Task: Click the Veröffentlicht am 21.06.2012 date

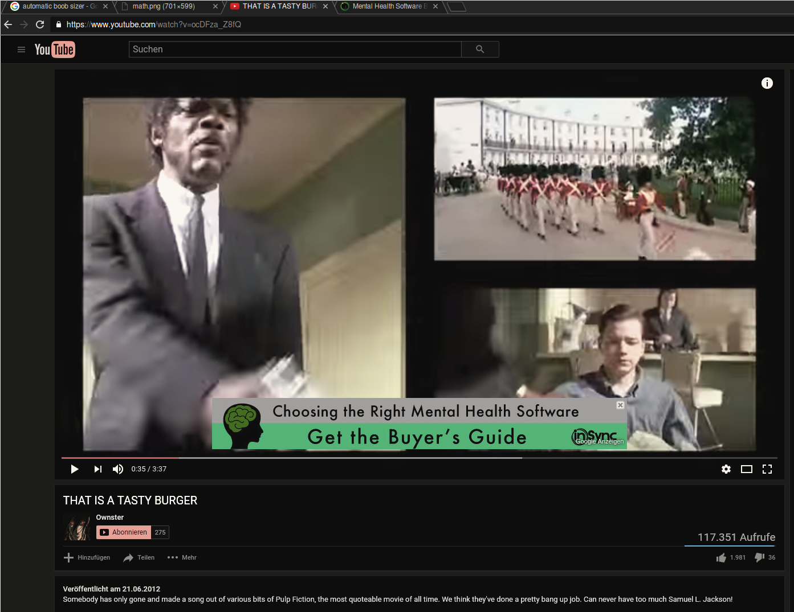Action: pyautogui.click(x=112, y=589)
